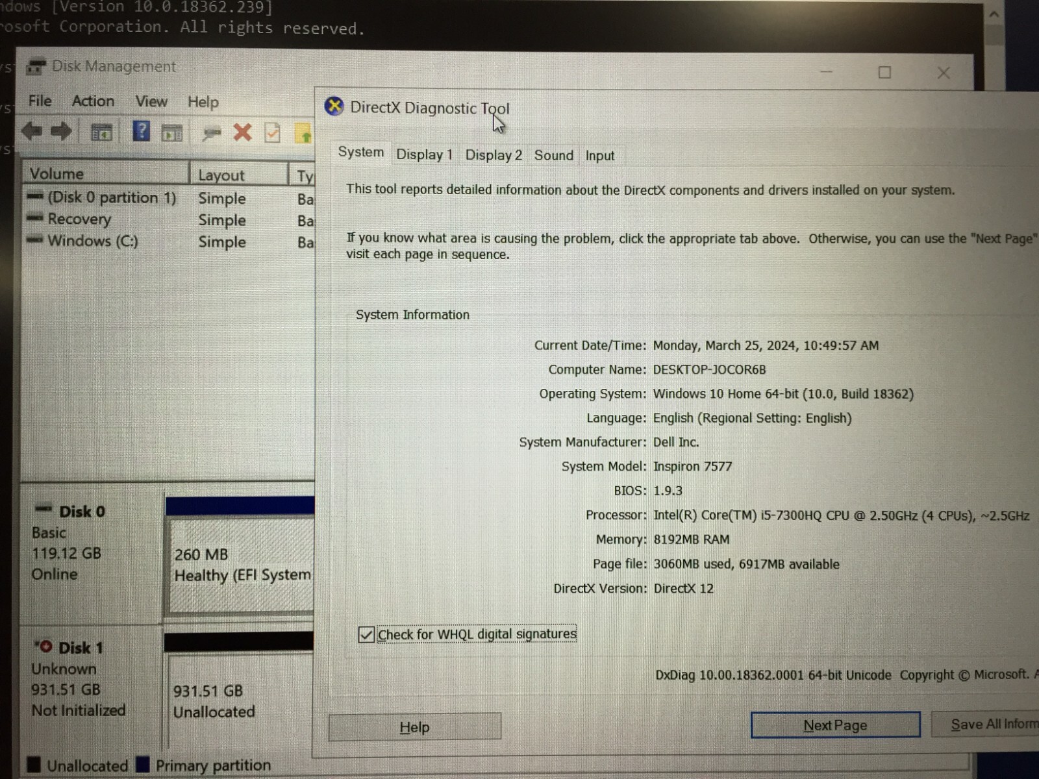Click Page file value 3060MB used
1039x779 pixels.
point(746,564)
